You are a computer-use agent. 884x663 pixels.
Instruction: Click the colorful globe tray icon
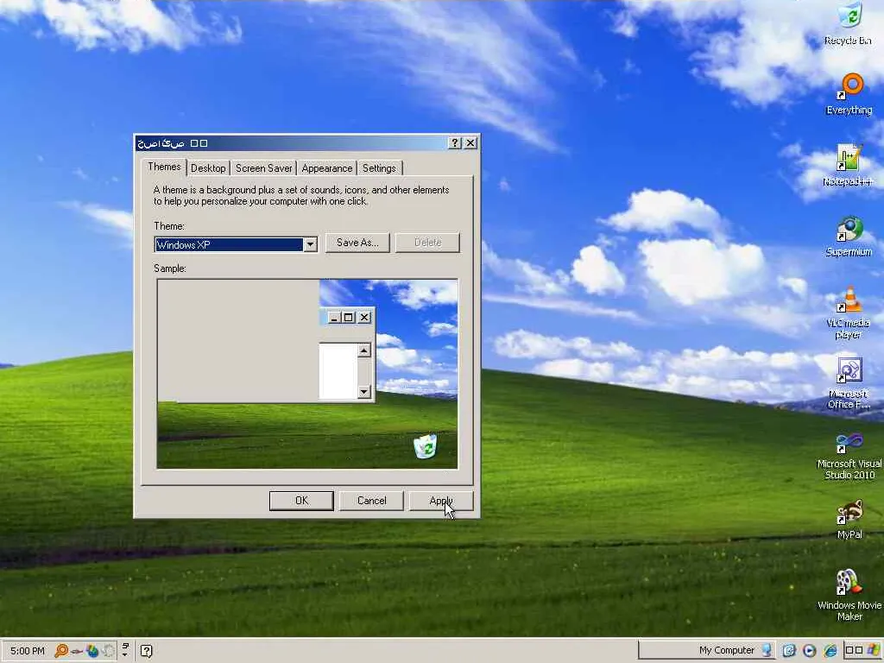click(x=92, y=651)
